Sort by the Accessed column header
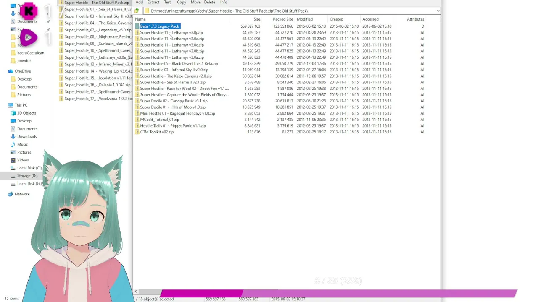Viewport: 538px width, 302px height. (370, 19)
